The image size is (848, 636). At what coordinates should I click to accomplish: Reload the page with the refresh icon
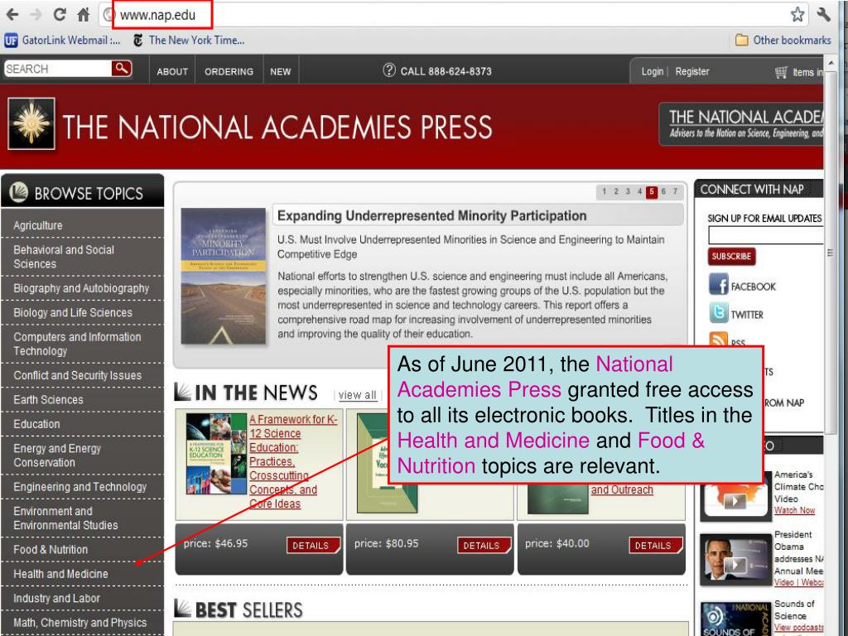pos(60,15)
